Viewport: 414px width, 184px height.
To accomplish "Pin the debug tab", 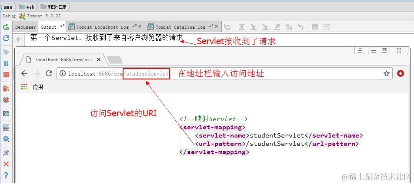I will [x=6, y=153].
